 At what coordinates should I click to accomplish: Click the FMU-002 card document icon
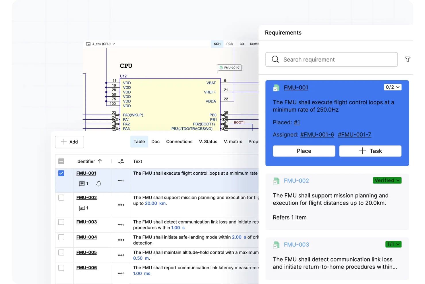click(x=276, y=181)
